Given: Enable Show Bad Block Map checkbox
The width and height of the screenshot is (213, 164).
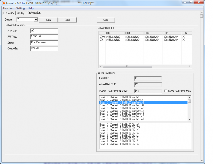Looking at the screenshot, I should click(166, 91).
